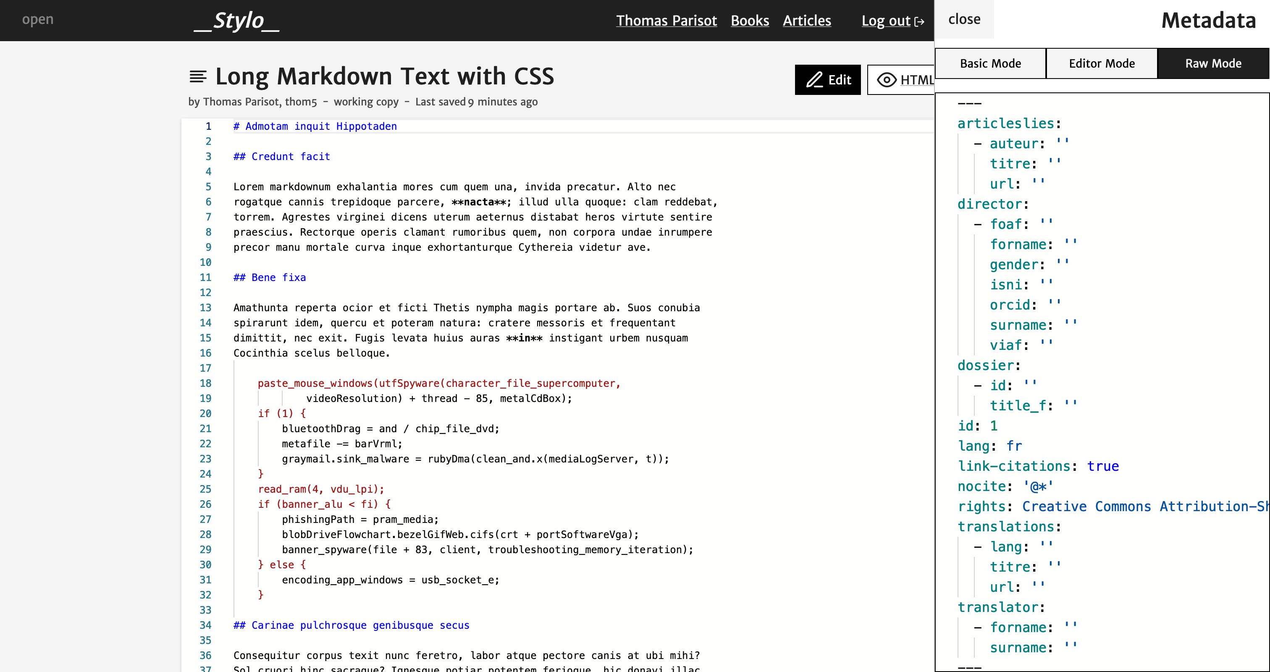The width and height of the screenshot is (1270, 672).
Task: Click the Stylo logo in header
Action: coord(236,21)
